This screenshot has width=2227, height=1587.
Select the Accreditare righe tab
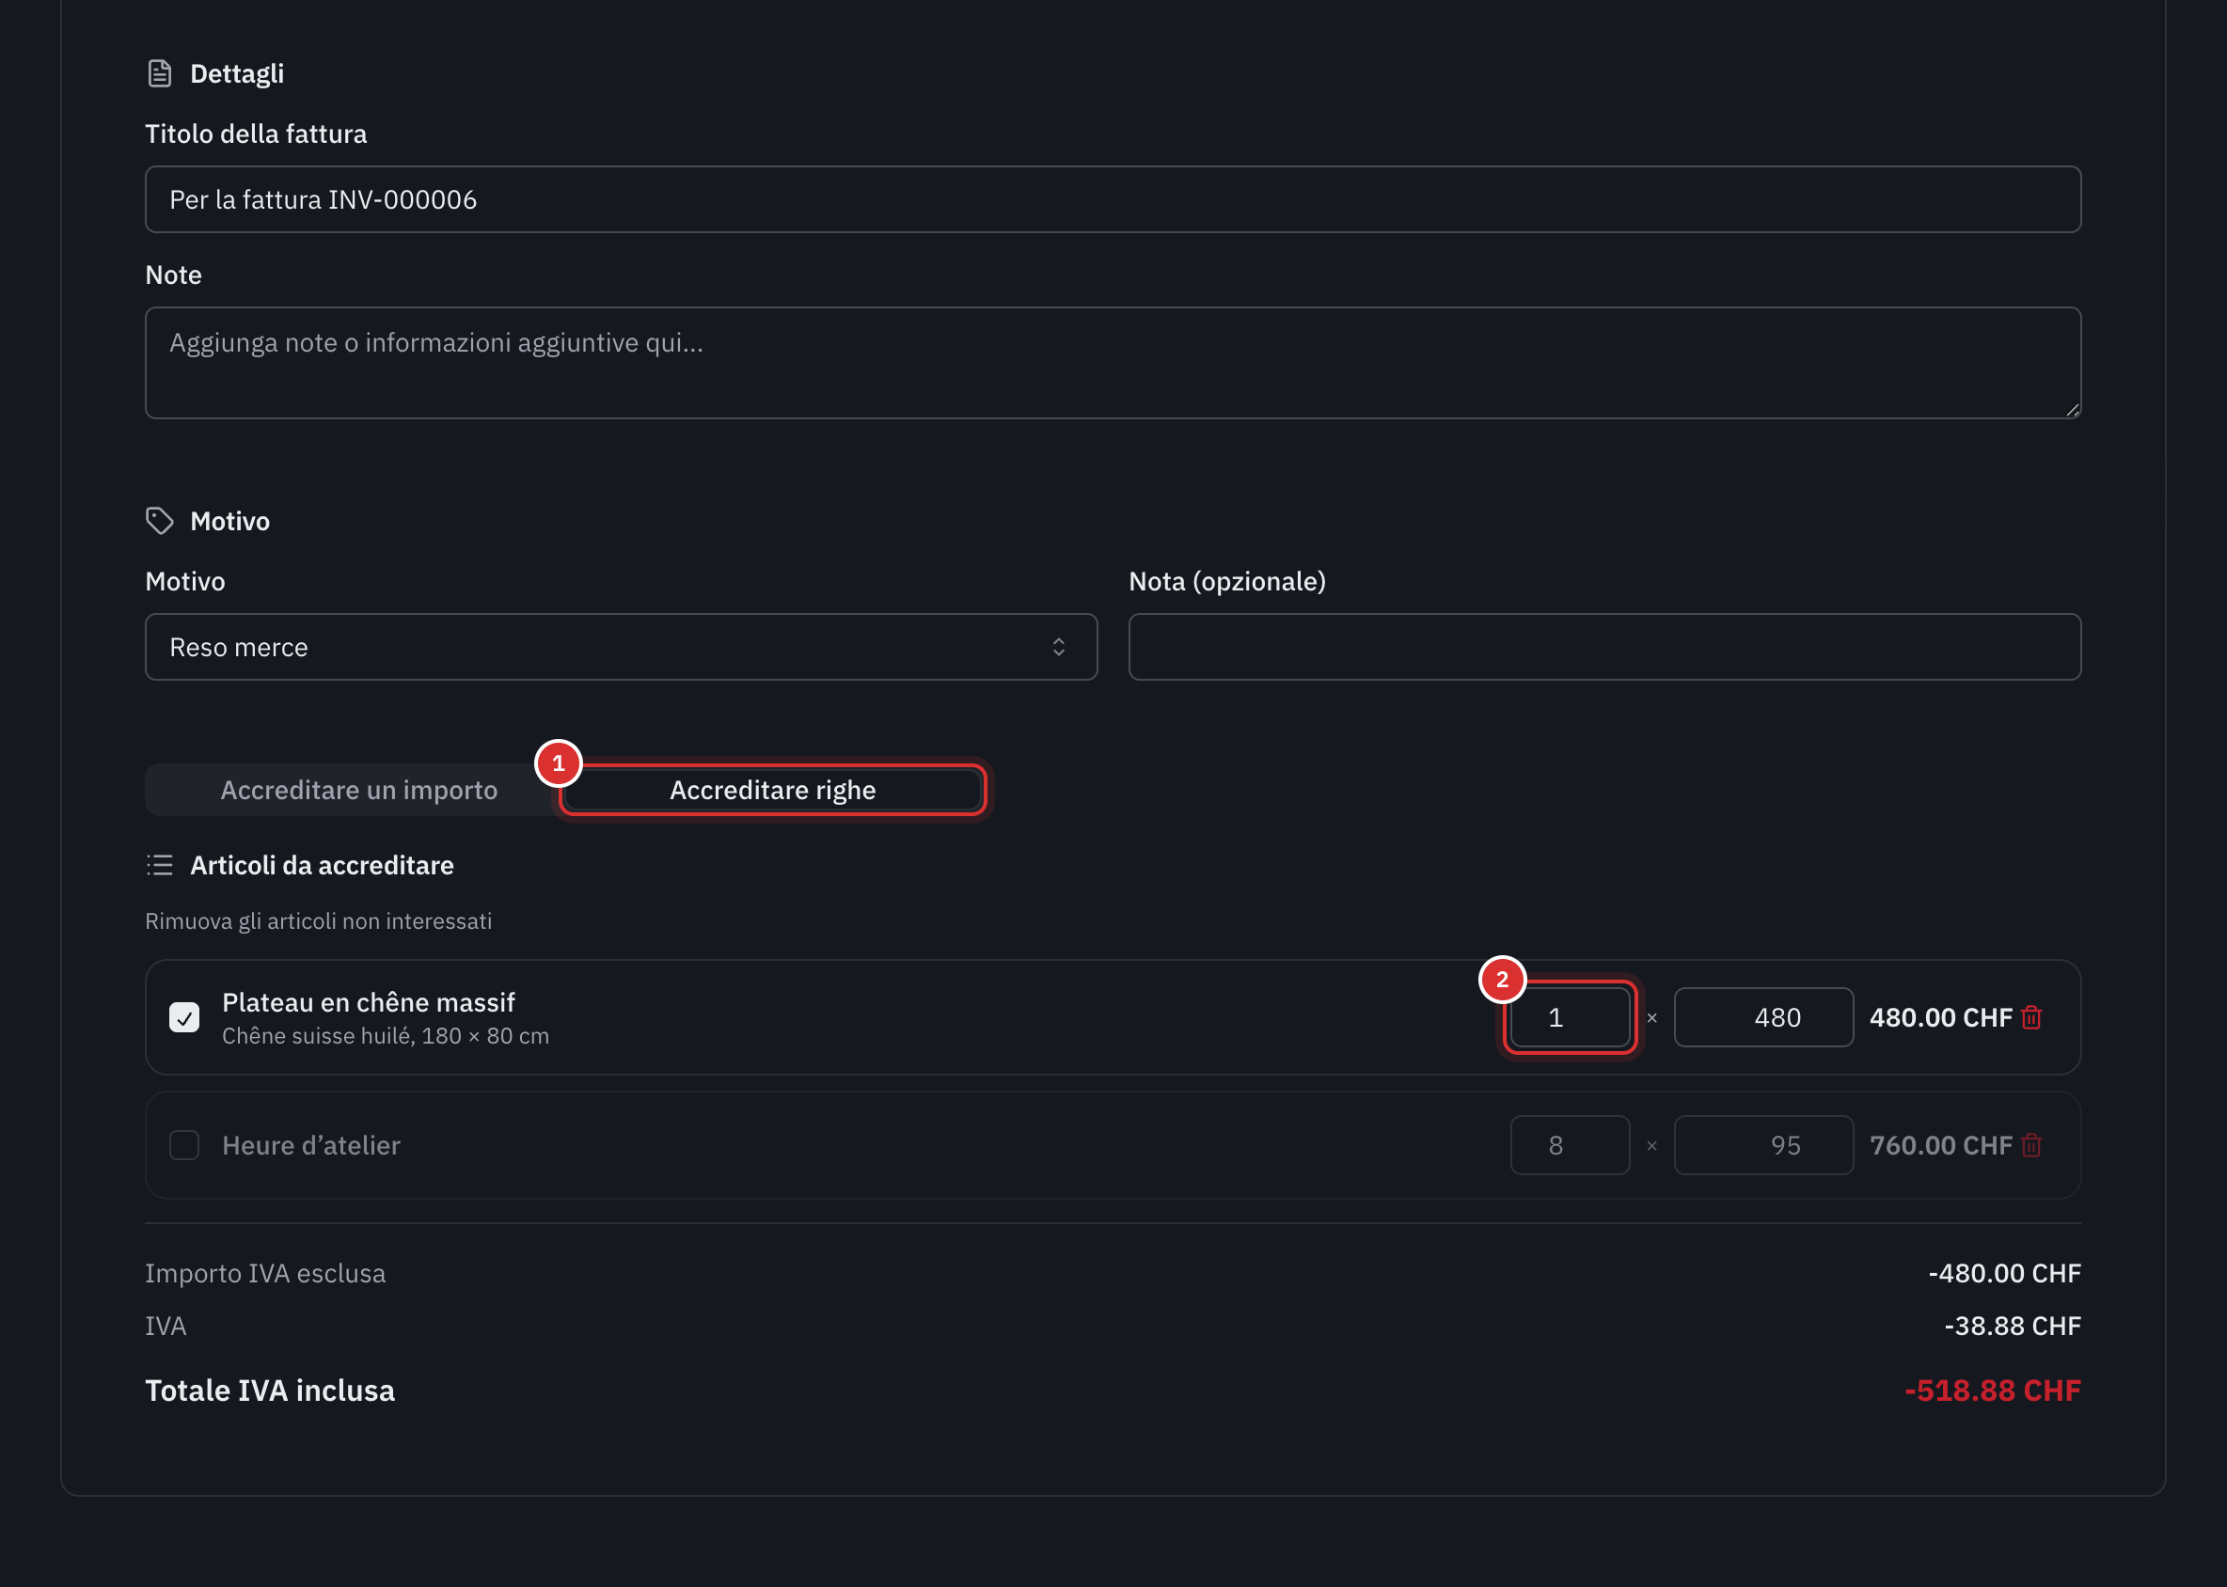[772, 790]
